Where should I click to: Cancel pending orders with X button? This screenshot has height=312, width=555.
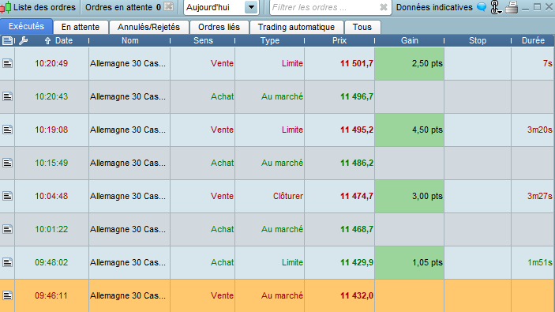pos(169,7)
